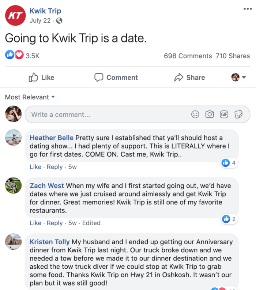Open the Most Relevant sort dropdown
Viewport: 256px width, 290px height.
click(x=30, y=97)
